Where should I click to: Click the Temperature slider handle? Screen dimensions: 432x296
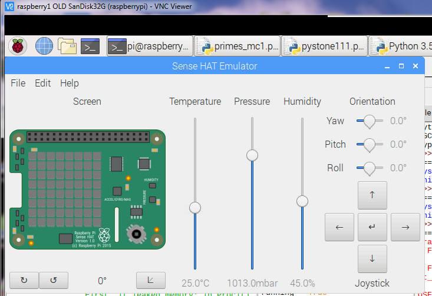[195, 208]
